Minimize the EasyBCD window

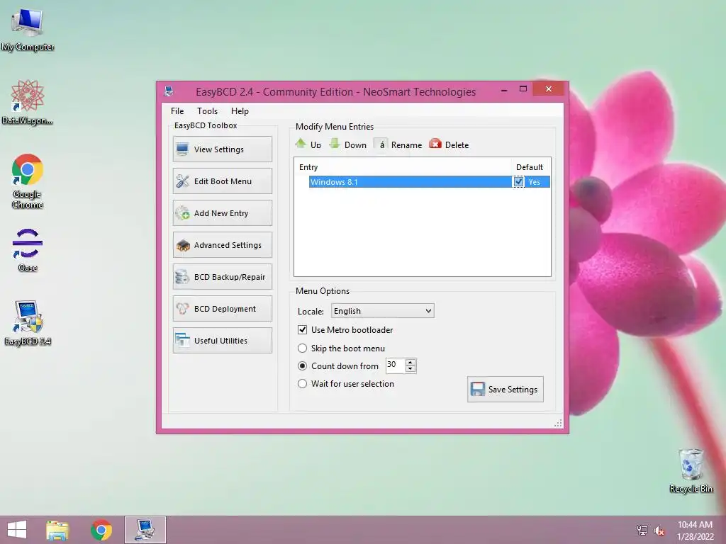pyautogui.click(x=504, y=90)
